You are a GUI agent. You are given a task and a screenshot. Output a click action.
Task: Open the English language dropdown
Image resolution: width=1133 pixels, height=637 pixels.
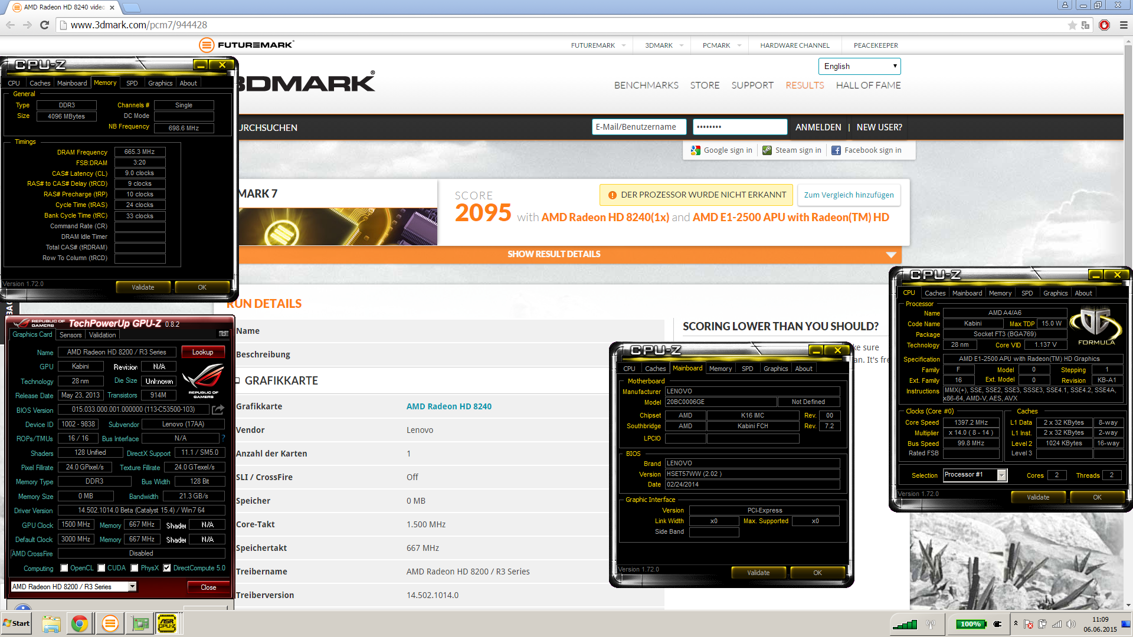pos(859,66)
